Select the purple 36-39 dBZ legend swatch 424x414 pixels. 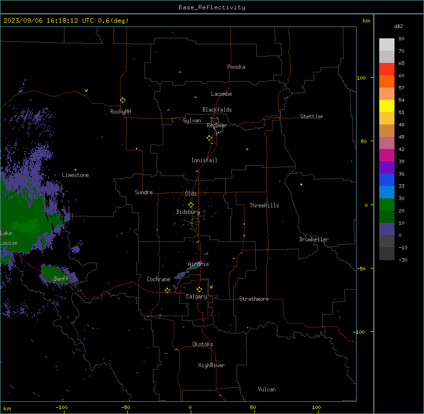point(387,168)
